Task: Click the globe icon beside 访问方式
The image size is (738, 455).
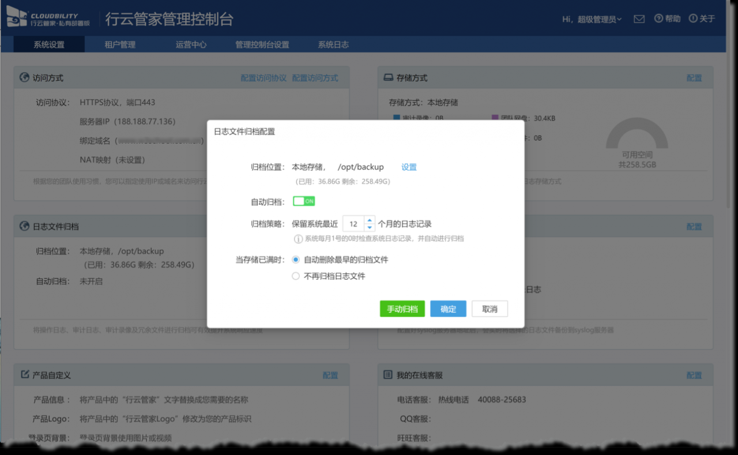Action: pos(24,77)
